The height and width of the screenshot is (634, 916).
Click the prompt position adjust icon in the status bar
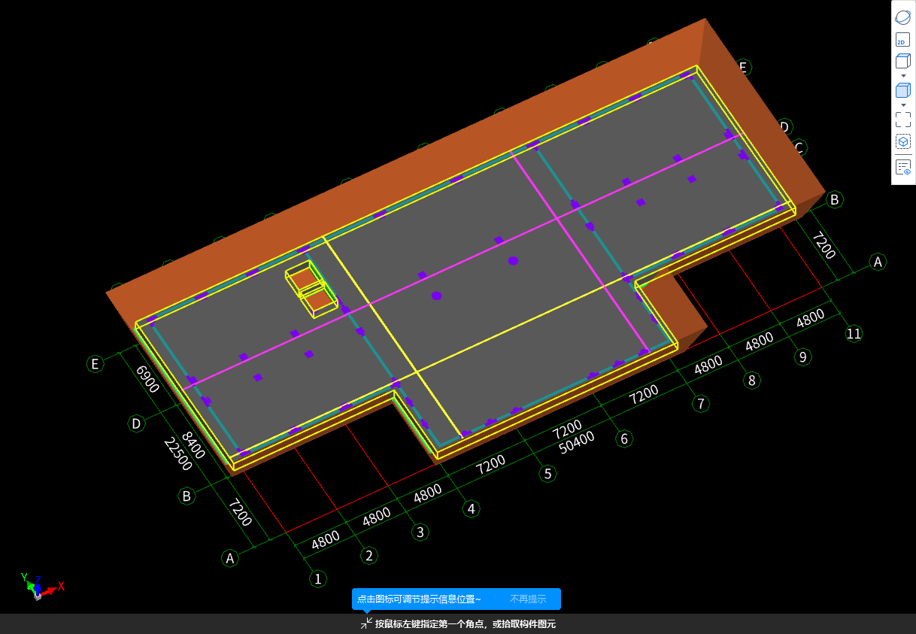tap(366, 623)
